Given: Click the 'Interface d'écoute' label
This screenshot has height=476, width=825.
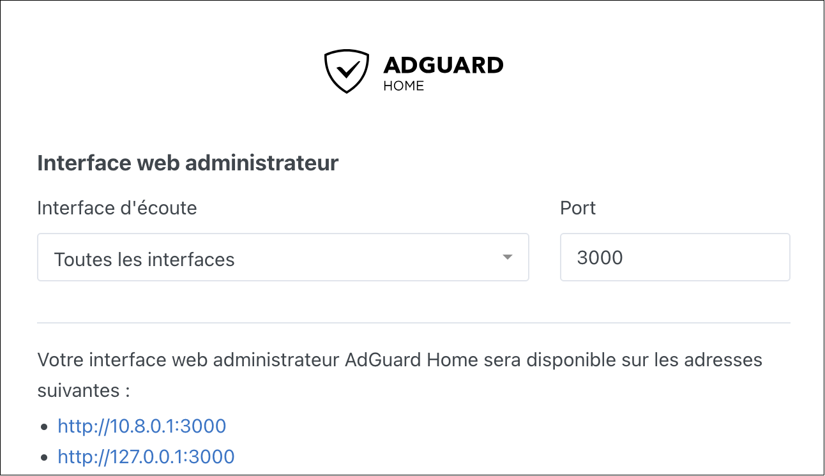Looking at the screenshot, I should pyautogui.click(x=117, y=208).
